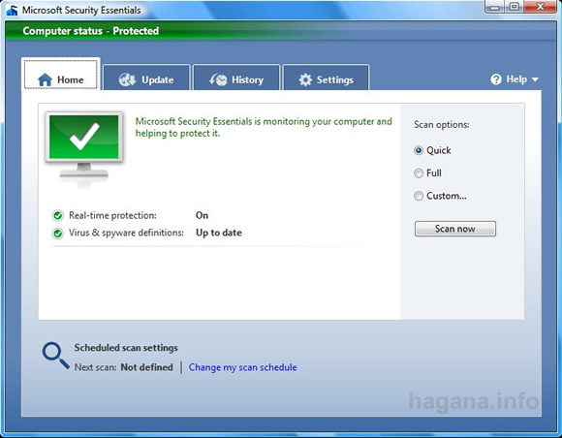Open Change my scan schedule link
Viewport: 562px width, 438px height.
tap(242, 367)
